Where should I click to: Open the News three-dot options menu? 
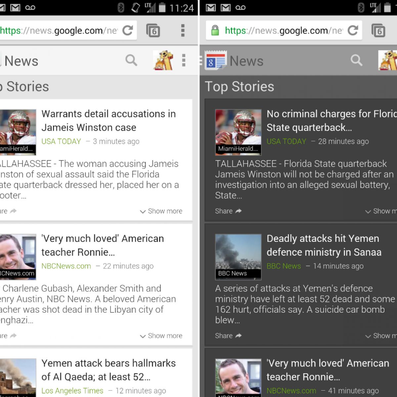(x=184, y=61)
